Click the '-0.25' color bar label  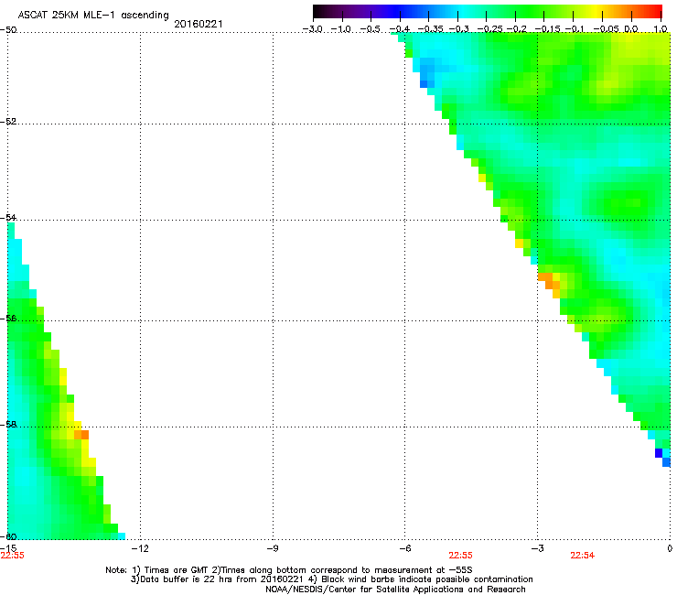[x=489, y=29]
